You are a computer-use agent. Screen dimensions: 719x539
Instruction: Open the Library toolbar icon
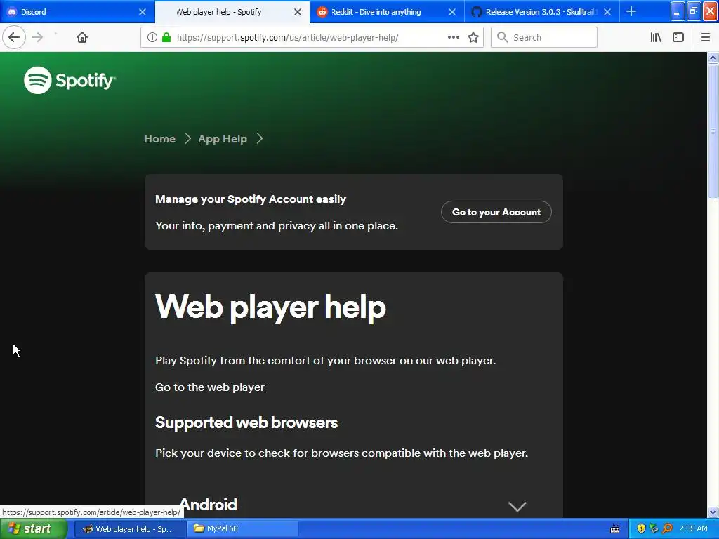click(656, 38)
